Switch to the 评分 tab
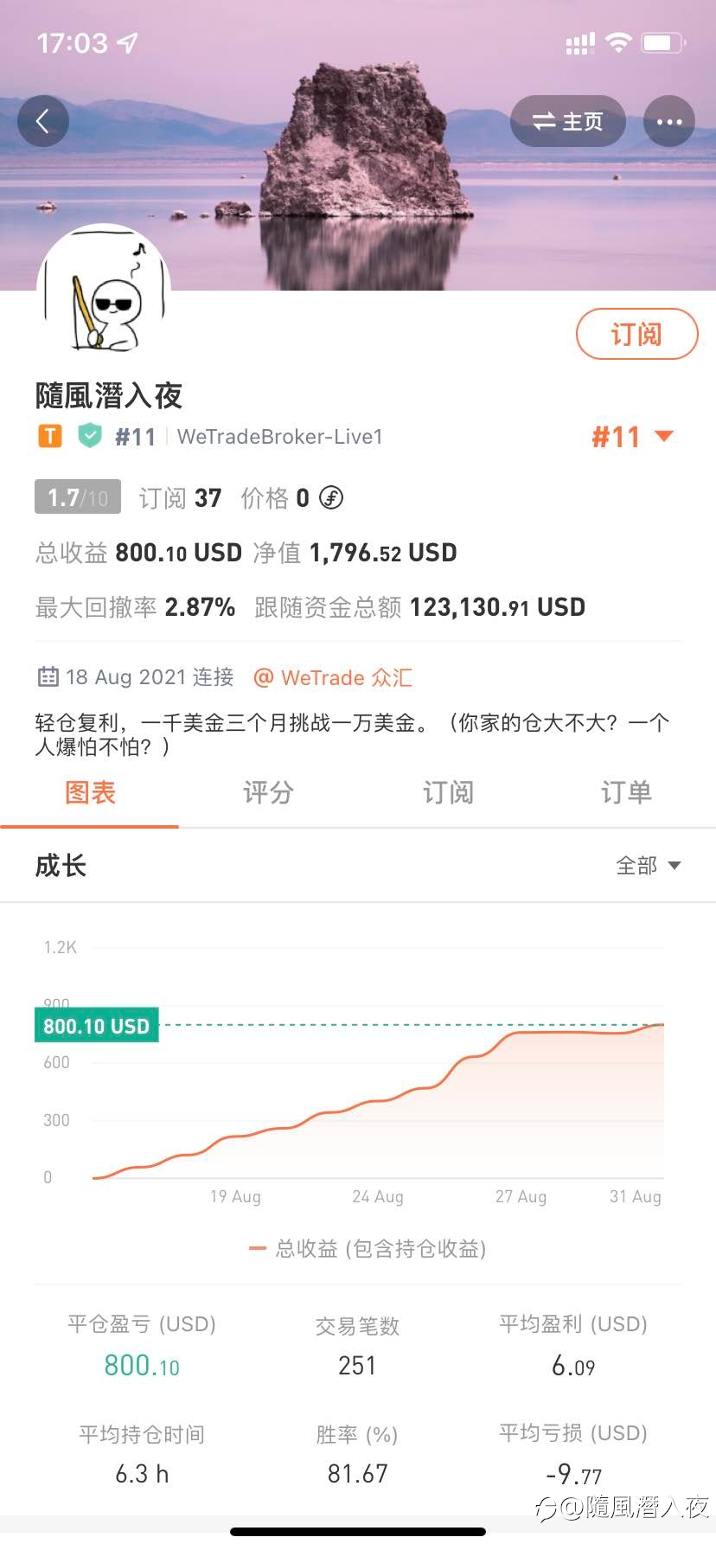 click(269, 793)
